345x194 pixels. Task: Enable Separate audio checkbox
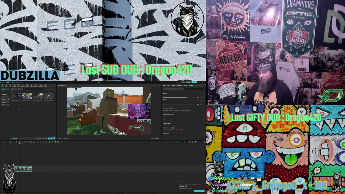click(163, 128)
